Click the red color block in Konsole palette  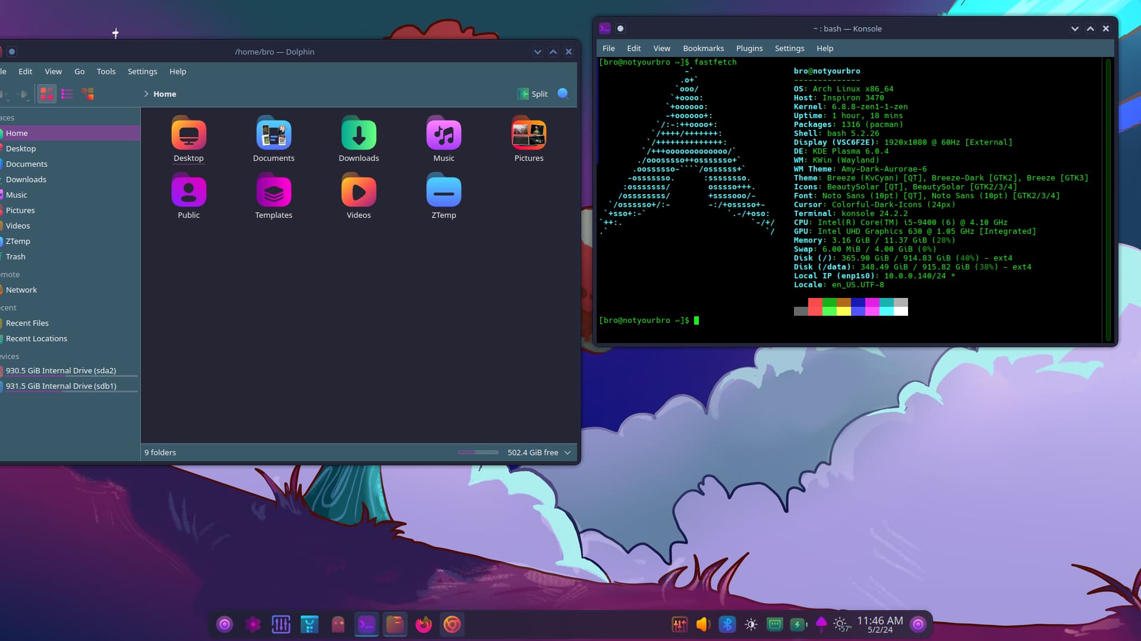(815, 302)
